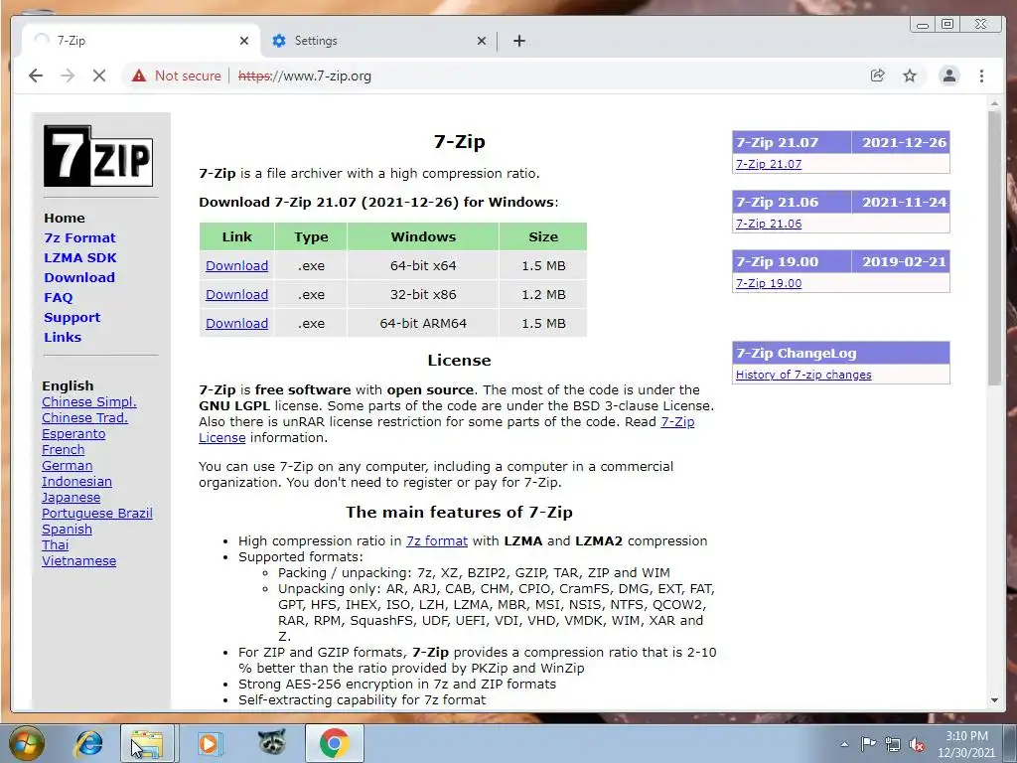This screenshot has height=763, width=1017.
Task: Click the muted volume tray icon
Action: (917, 744)
